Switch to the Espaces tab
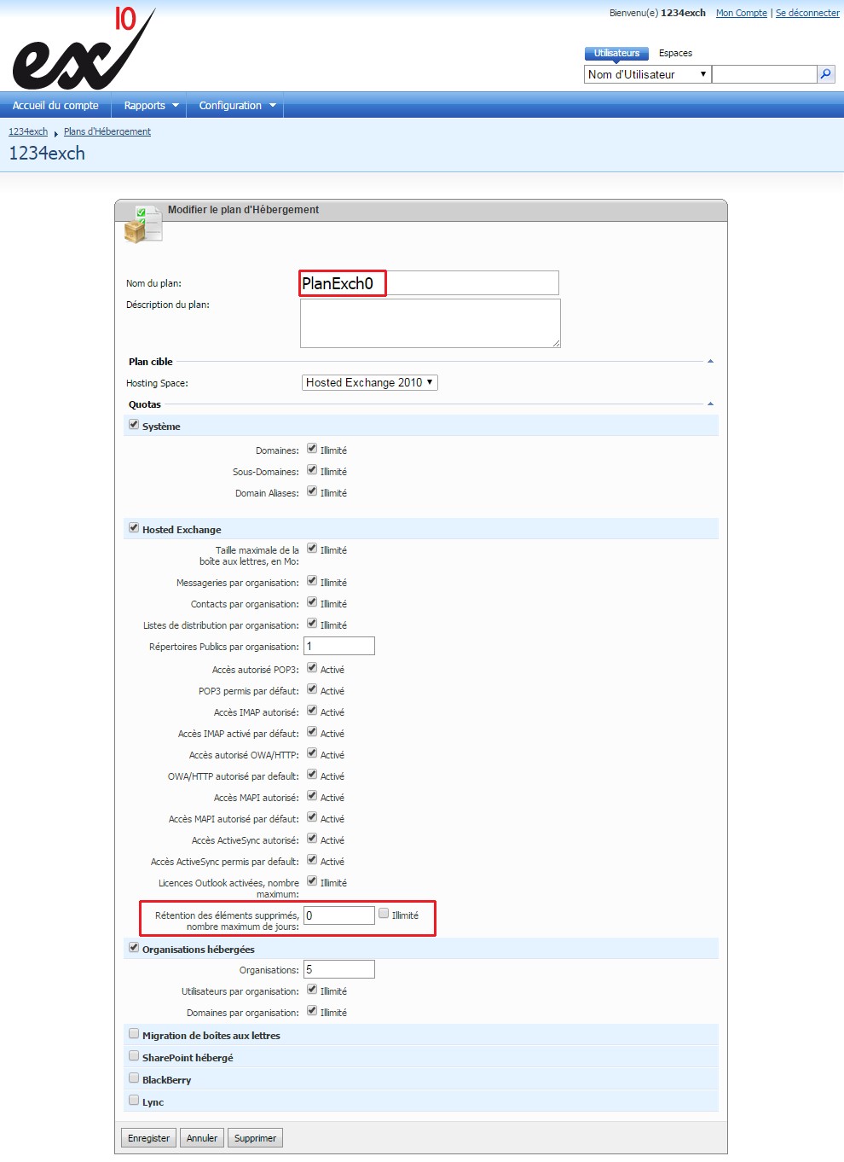Viewport: 844px width, 1162px height. tap(675, 53)
